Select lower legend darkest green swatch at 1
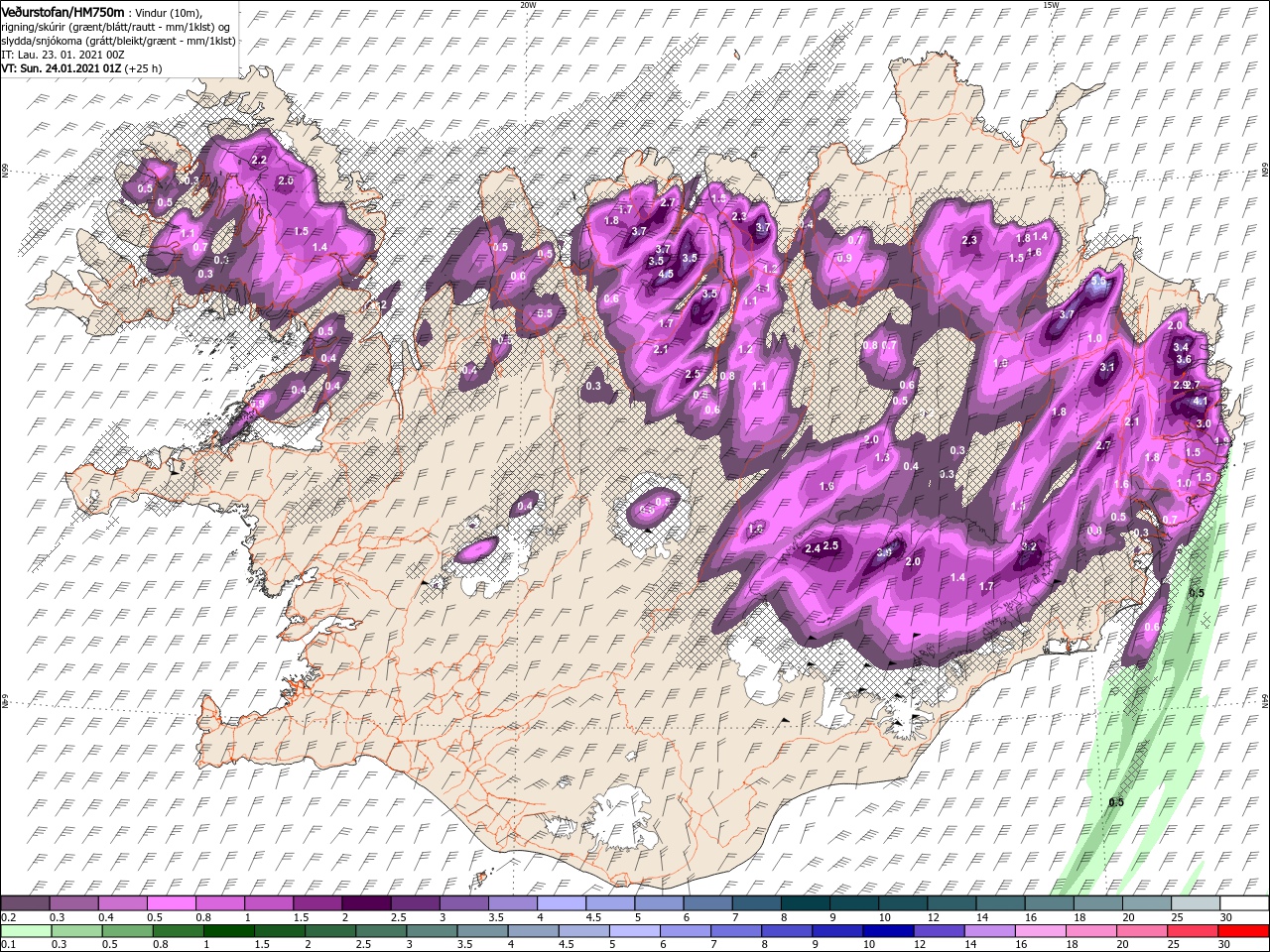 229,931
